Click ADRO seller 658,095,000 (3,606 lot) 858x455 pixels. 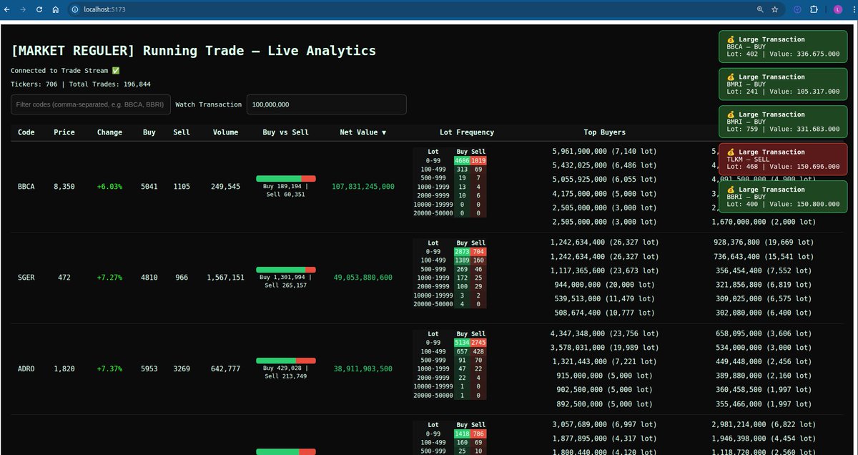[764, 333]
